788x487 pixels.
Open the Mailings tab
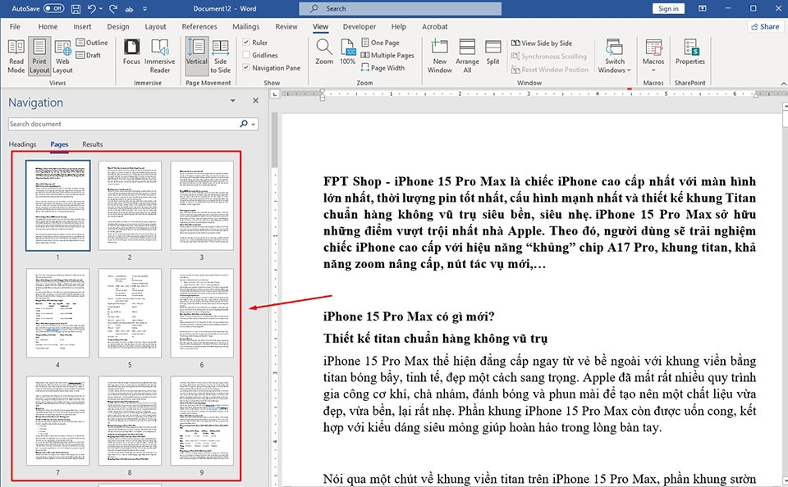pos(245,26)
